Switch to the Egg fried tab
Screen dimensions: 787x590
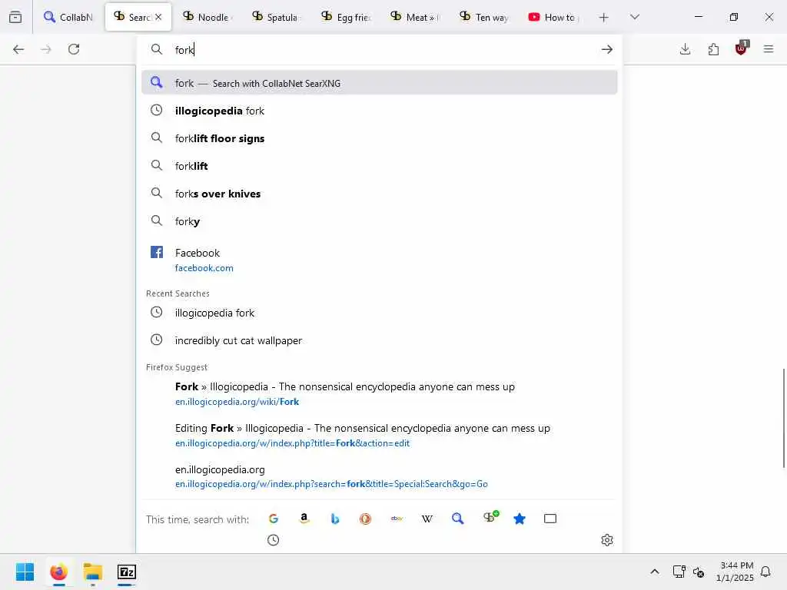click(x=345, y=17)
